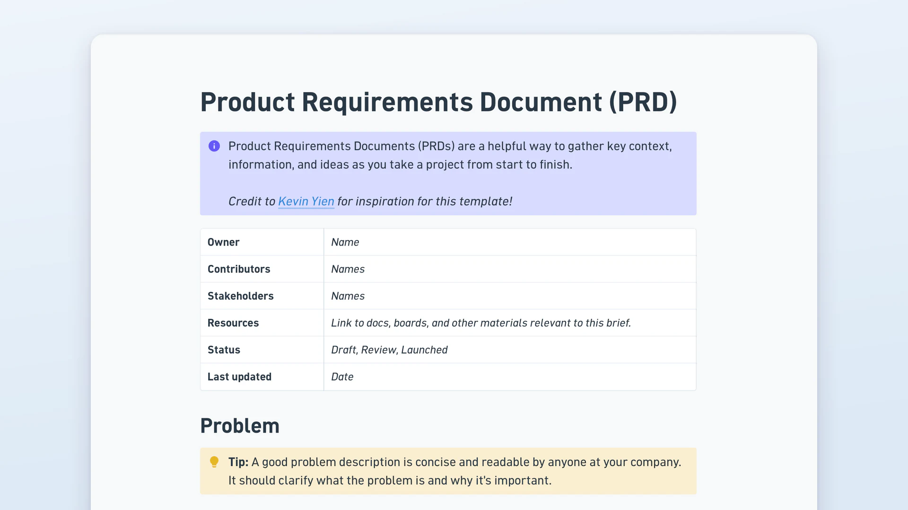Select the Problem heading

(240, 426)
